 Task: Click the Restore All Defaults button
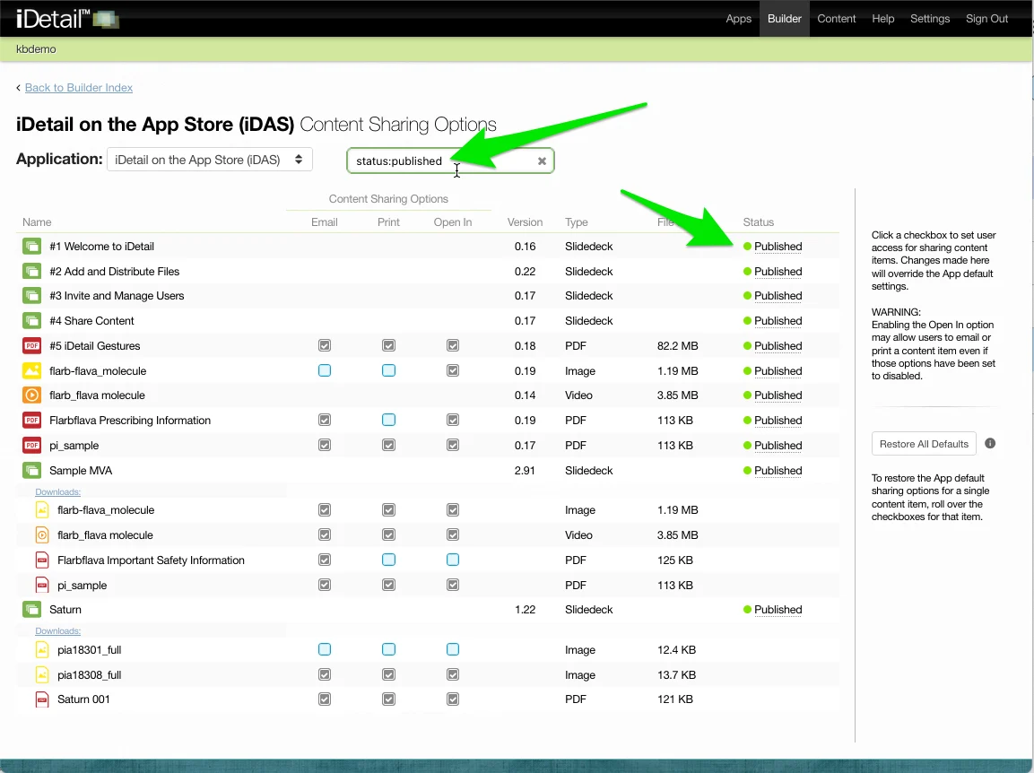tap(924, 444)
